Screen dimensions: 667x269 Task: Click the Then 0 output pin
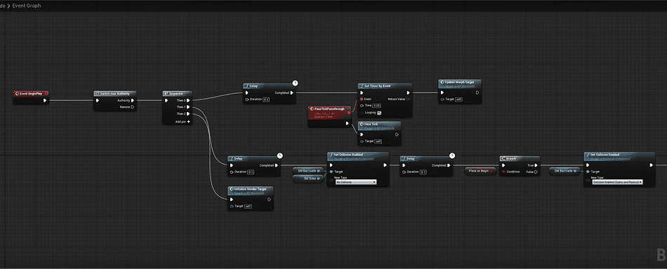coord(188,101)
